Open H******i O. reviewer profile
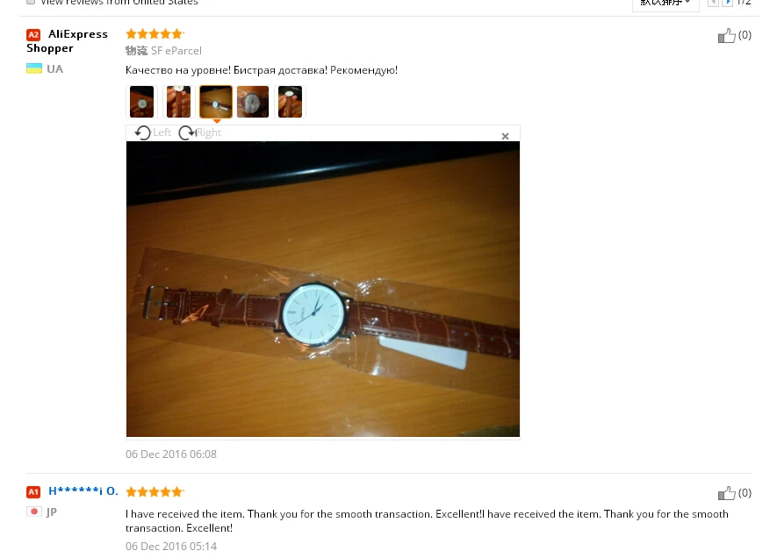Image resolution: width=777 pixels, height=558 pixels. coord(83,491)
